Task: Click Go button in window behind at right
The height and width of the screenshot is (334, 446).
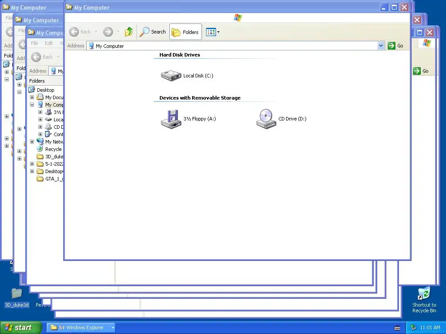Action: [x=421, y=71]
